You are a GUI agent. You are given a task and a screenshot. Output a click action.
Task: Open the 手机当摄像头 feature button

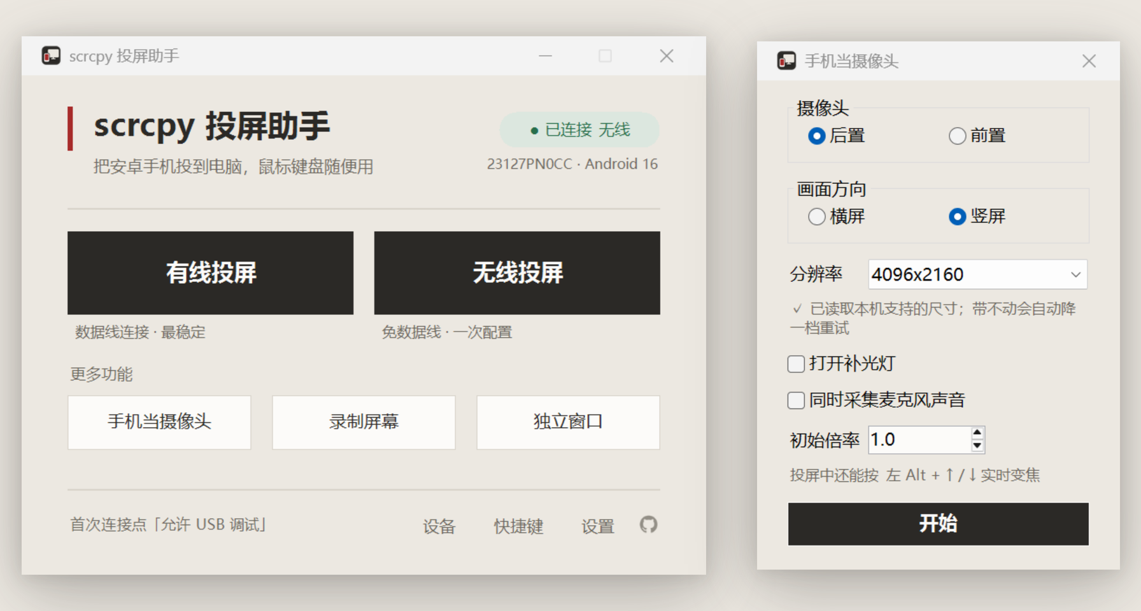[159, 422]
